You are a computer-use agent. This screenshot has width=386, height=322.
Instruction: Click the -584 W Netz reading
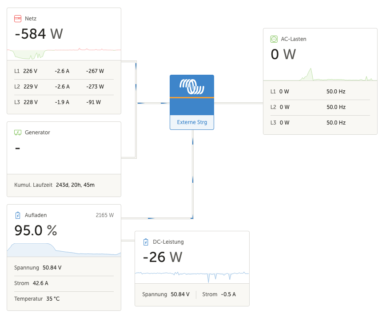(x=39, y=34)
